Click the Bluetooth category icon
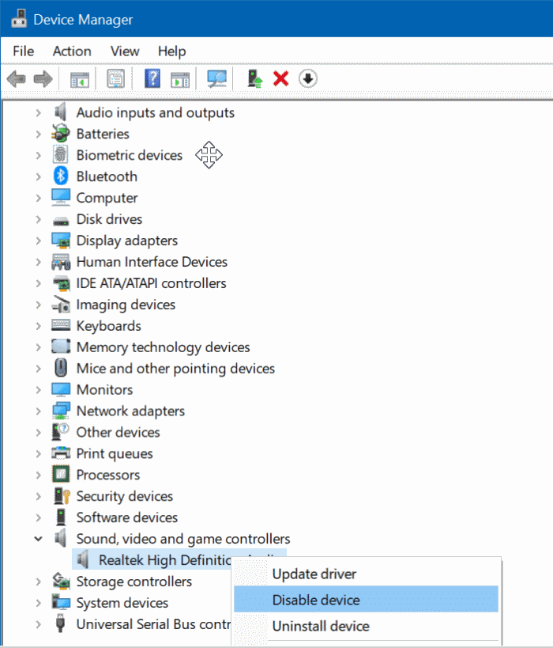Image resolution: width=553 pixels, height=648 pixels. tap(61, 176)
